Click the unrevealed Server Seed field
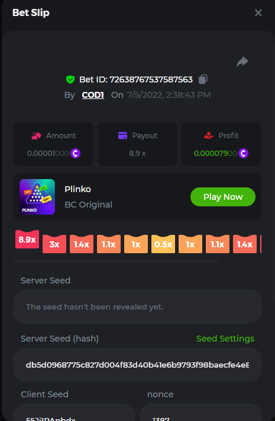Viewport: 275px width, 421px height. click(137, 307)
